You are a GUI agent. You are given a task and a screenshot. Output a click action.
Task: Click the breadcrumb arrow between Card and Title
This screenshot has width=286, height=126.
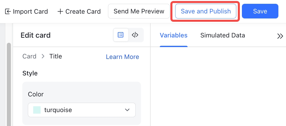click(x=43, y=56)
